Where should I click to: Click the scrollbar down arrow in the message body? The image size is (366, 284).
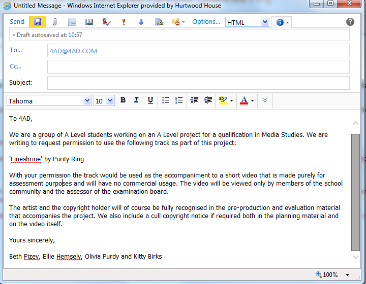355,257
